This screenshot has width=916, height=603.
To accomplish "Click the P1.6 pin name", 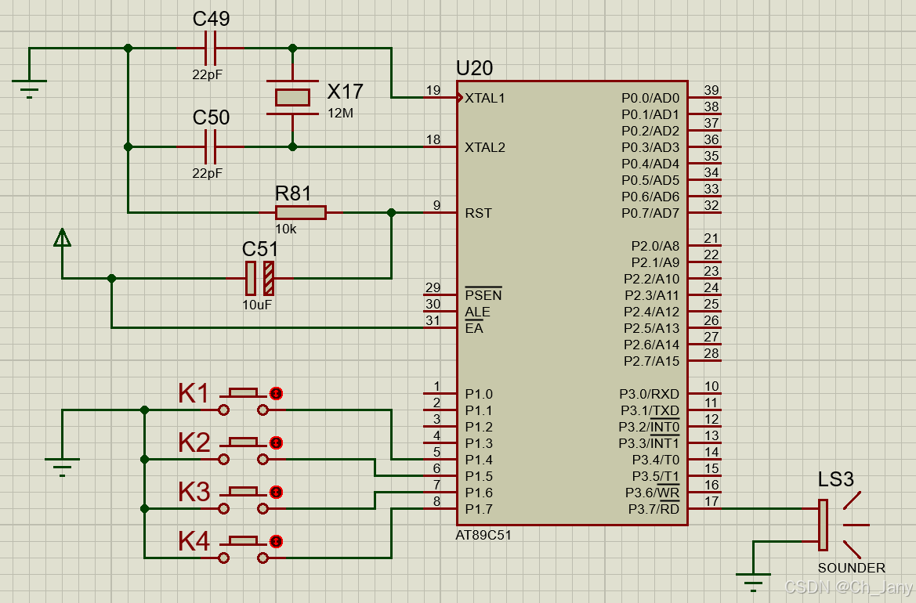I will pyautogui.click(x=479, y=493).
